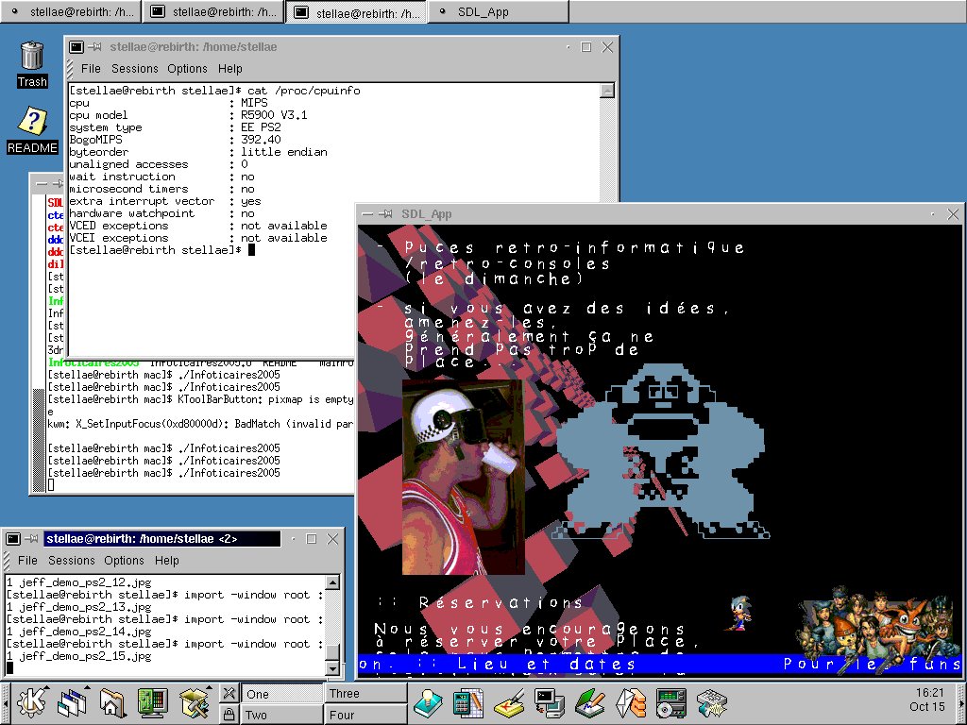Screen dimensions: 967x725
Task: Open the SDL_App window menu button
Action: click(367, 214)
